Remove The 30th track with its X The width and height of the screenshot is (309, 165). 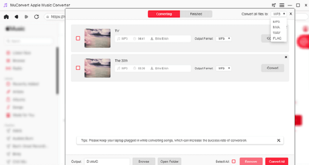(x=286, y=57)
